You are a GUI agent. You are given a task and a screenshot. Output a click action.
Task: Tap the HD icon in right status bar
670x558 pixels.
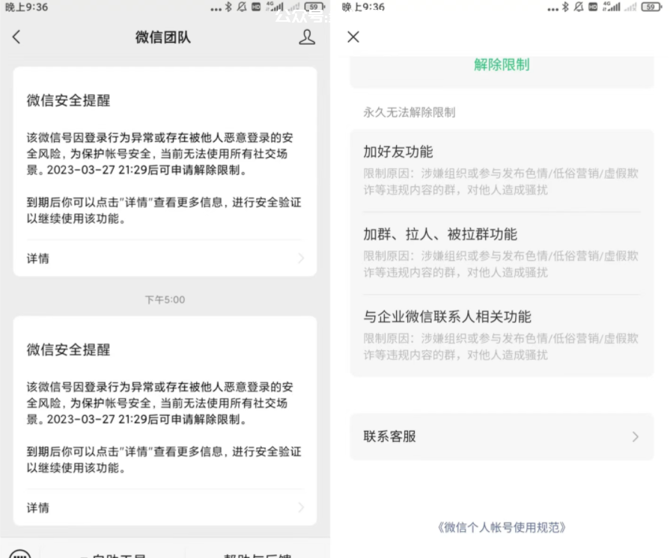click(593, 7)
